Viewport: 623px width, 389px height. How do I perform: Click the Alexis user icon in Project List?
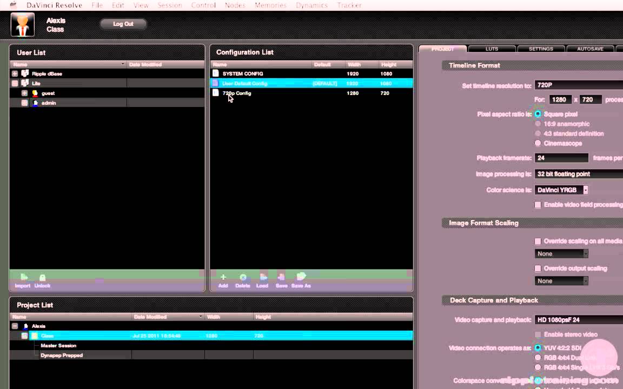click(26, 326)
